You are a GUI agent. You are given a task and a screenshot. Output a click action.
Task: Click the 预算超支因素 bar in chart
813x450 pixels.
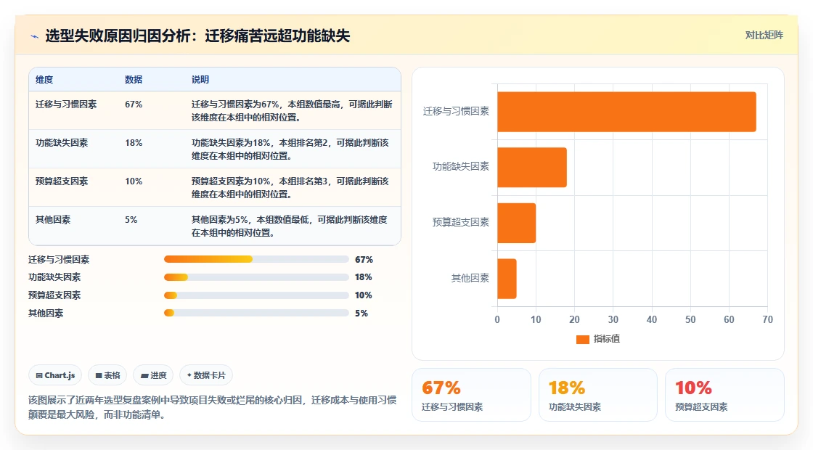pos(516,223)
